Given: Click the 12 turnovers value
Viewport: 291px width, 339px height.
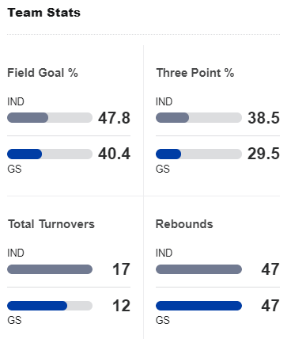Looking at the screenshot, I should 121,306.
